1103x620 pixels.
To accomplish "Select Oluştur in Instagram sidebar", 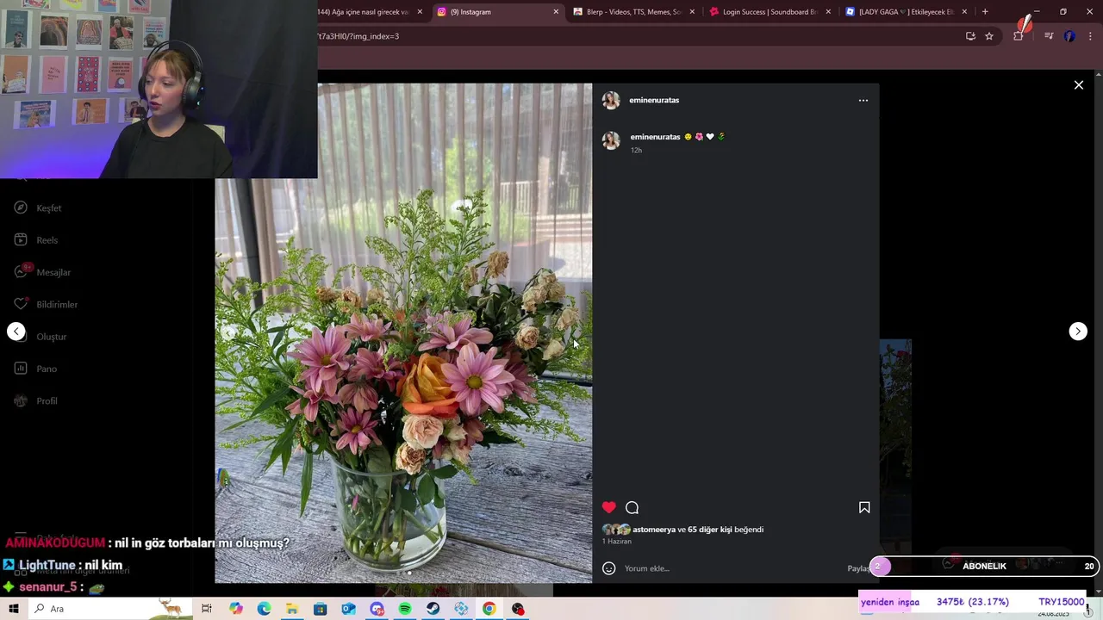I will [52, 337].
